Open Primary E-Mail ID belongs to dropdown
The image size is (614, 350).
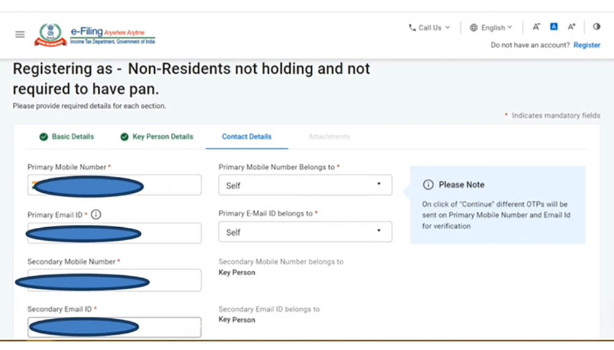pyautogui.click(x=305, y=232)
